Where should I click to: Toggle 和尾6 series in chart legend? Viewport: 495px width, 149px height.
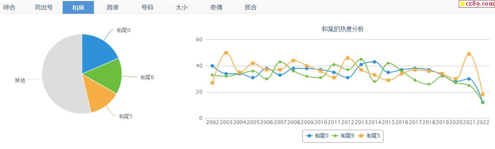343,136
